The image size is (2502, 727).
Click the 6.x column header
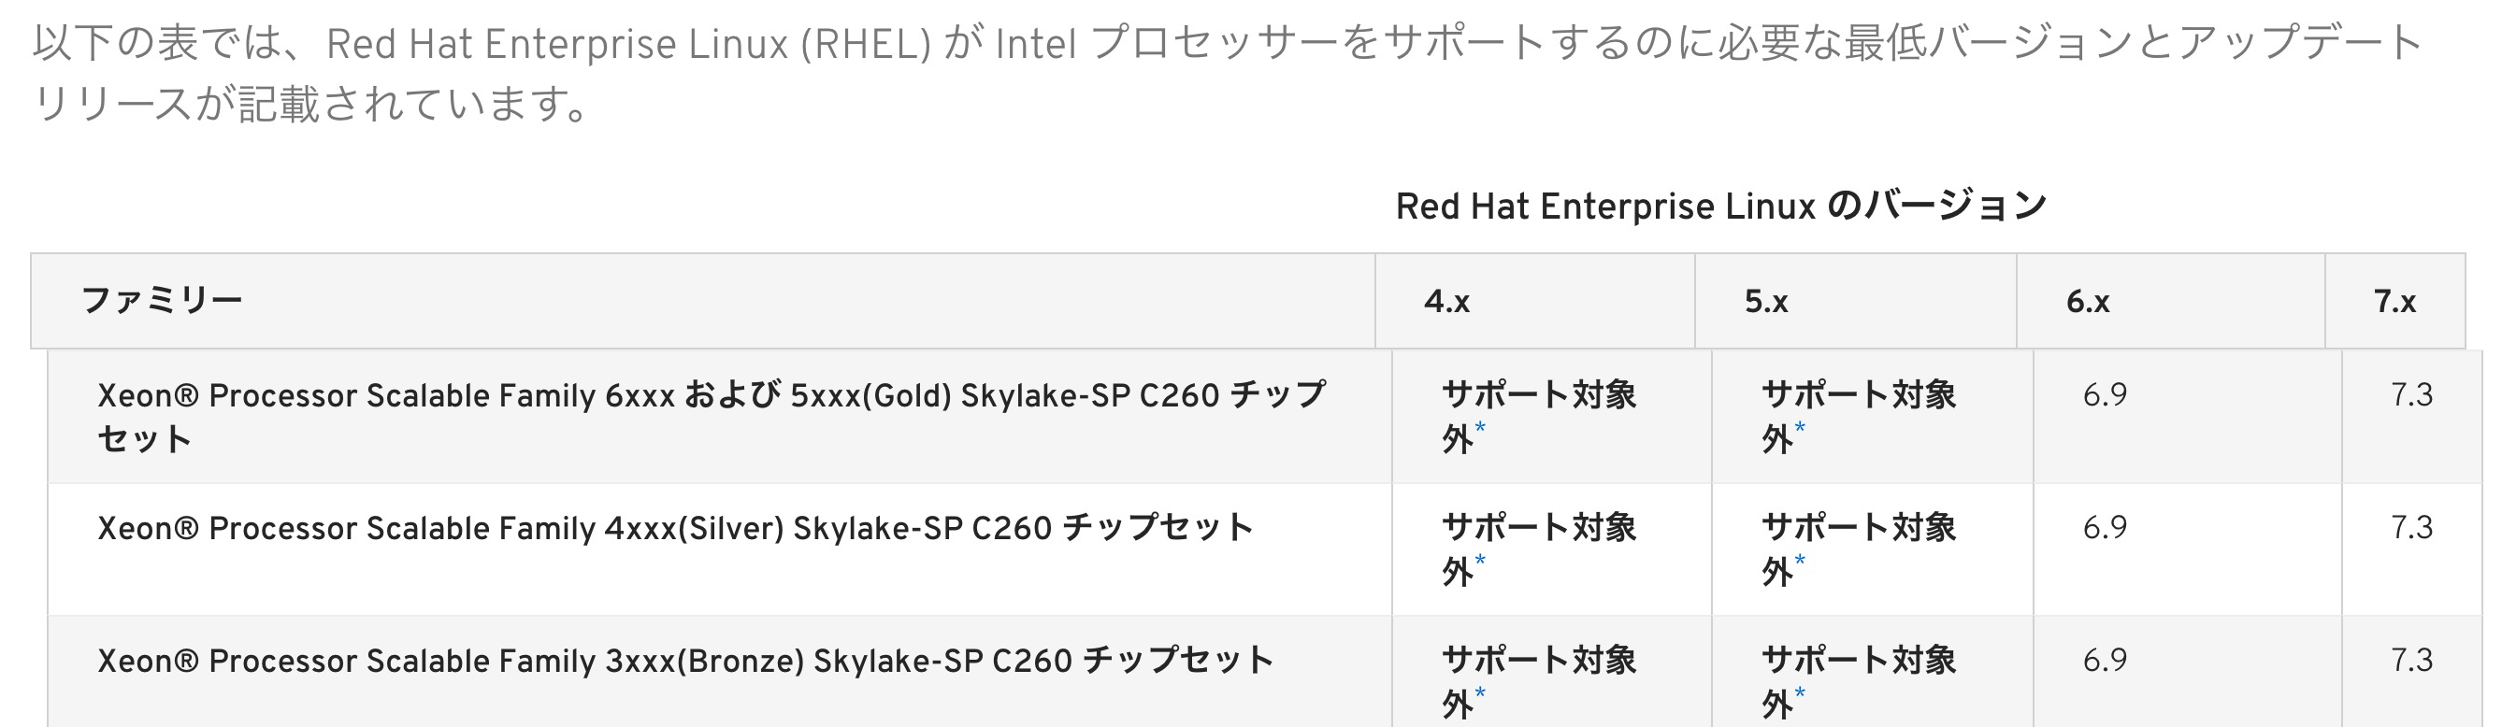2087,302
